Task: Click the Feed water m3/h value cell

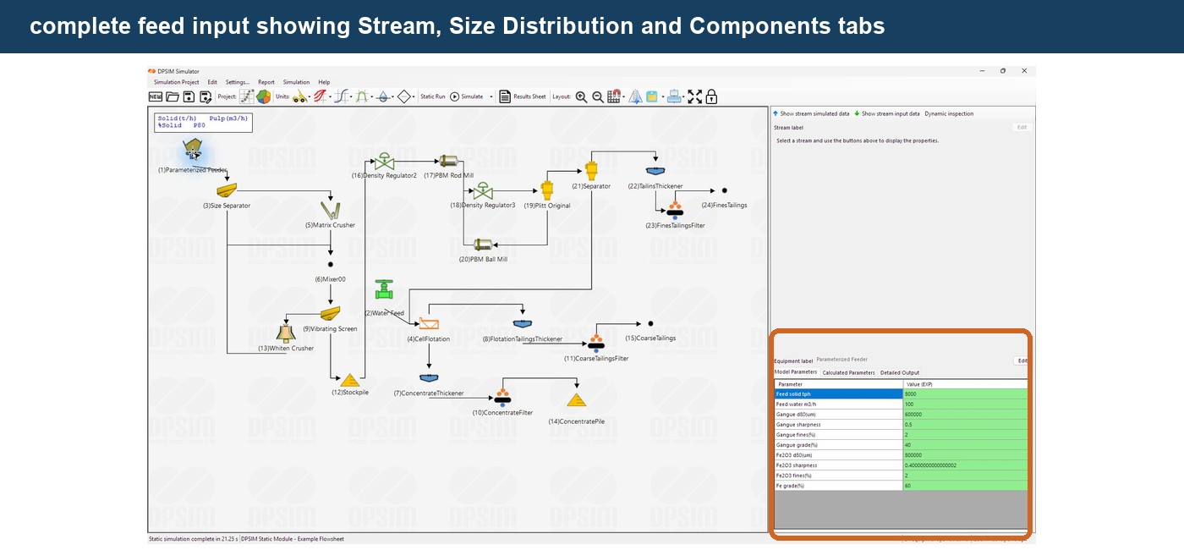Action: pos(965,404)
